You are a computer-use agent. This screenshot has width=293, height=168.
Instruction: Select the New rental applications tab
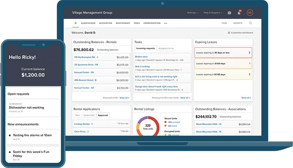(x=77, y=115)
